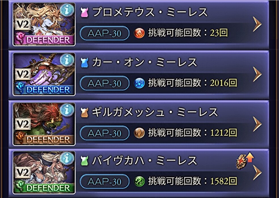Viewport: 279px width, 198px height.
Task: Open info for ギルガメッシュ・ミーレス
Action: click(67, 110)
